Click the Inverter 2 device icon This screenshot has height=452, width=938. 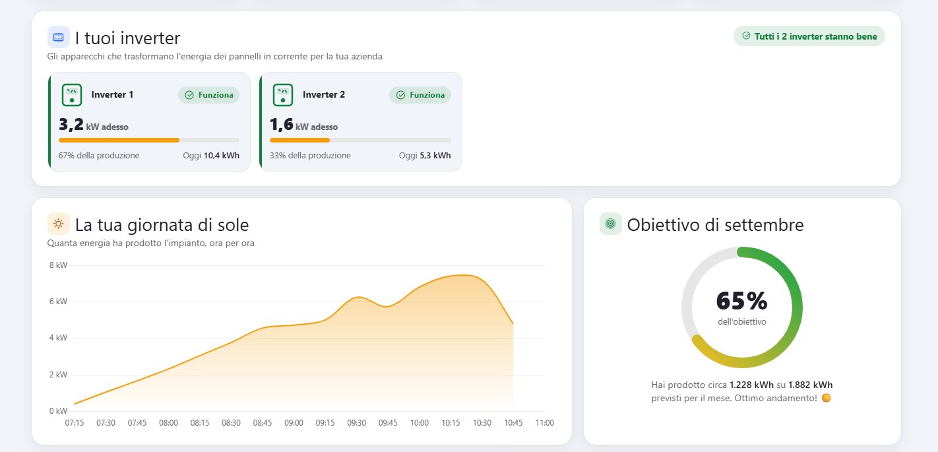[283, 95]
